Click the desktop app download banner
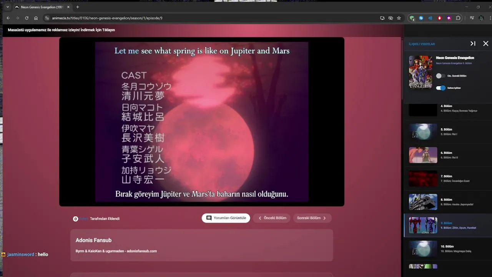Screen dimensions: 492x277 click(61, 30)
